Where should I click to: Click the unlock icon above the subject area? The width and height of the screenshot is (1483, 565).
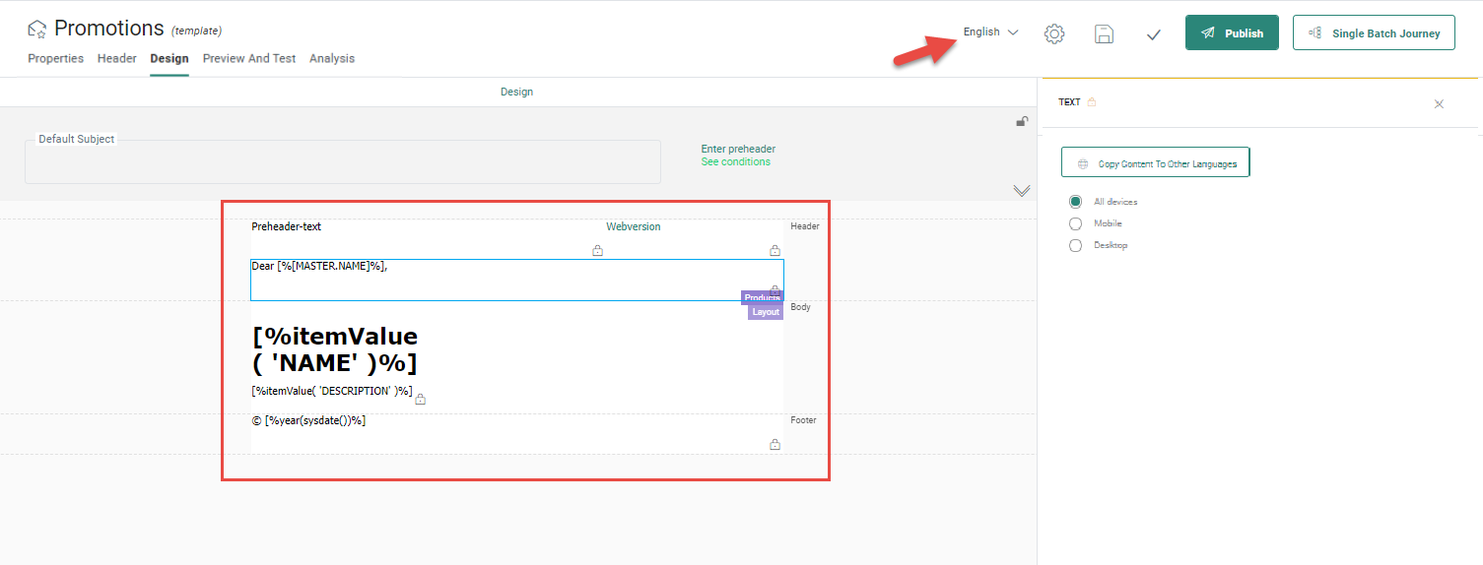tap(1022, 122)
